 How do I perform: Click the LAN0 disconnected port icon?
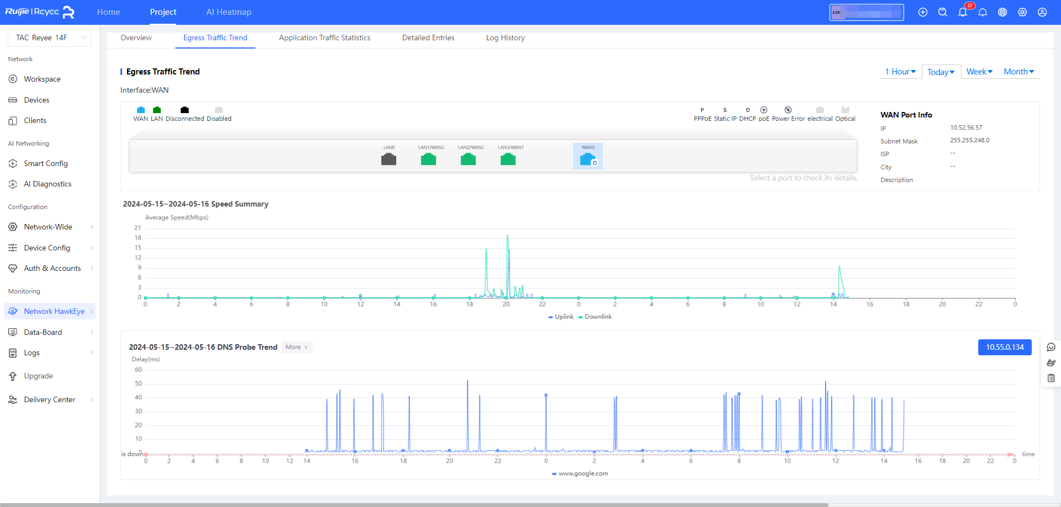[x=388, y=159]
